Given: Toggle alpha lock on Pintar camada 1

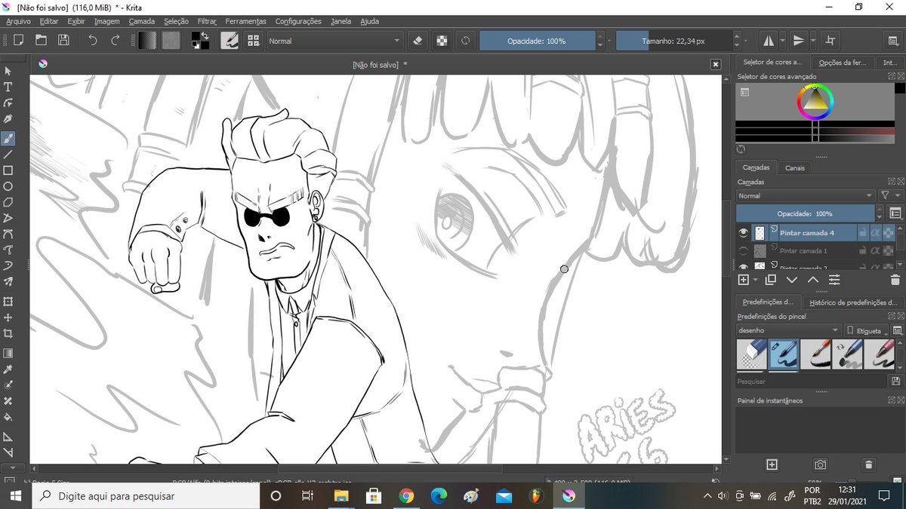Looking at the screenshot, I should 889,250.
